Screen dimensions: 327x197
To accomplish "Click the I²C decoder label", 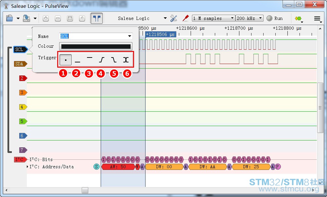I will point(20,159).
